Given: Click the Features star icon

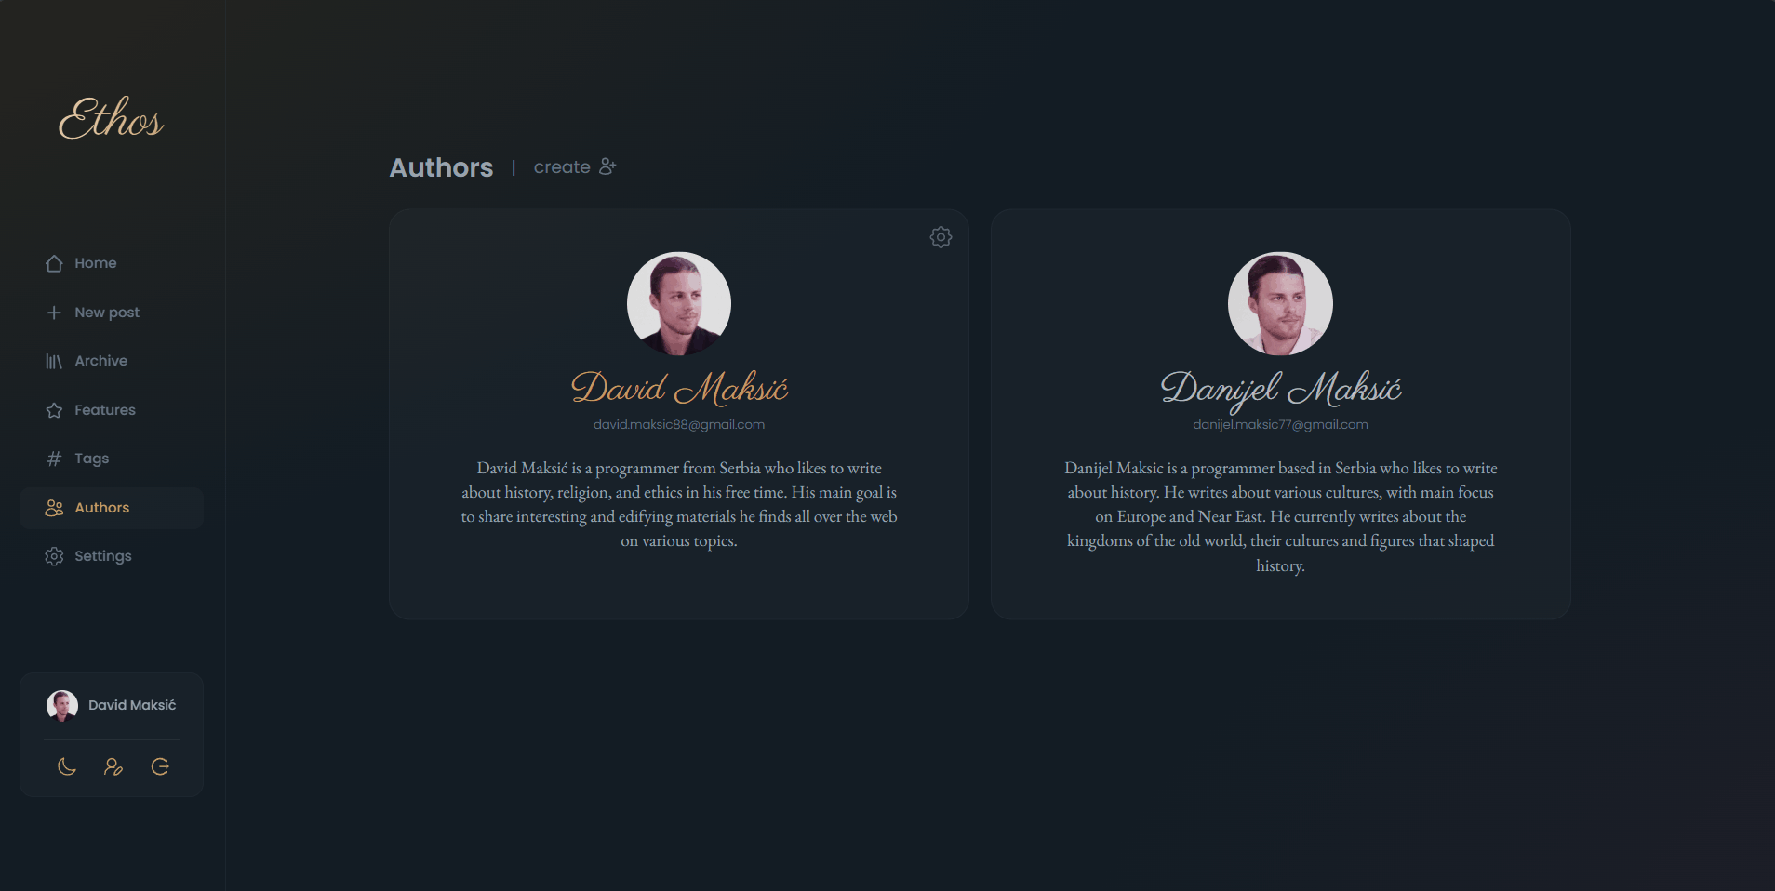Looking at the screenshot, I should click(54, 410).
